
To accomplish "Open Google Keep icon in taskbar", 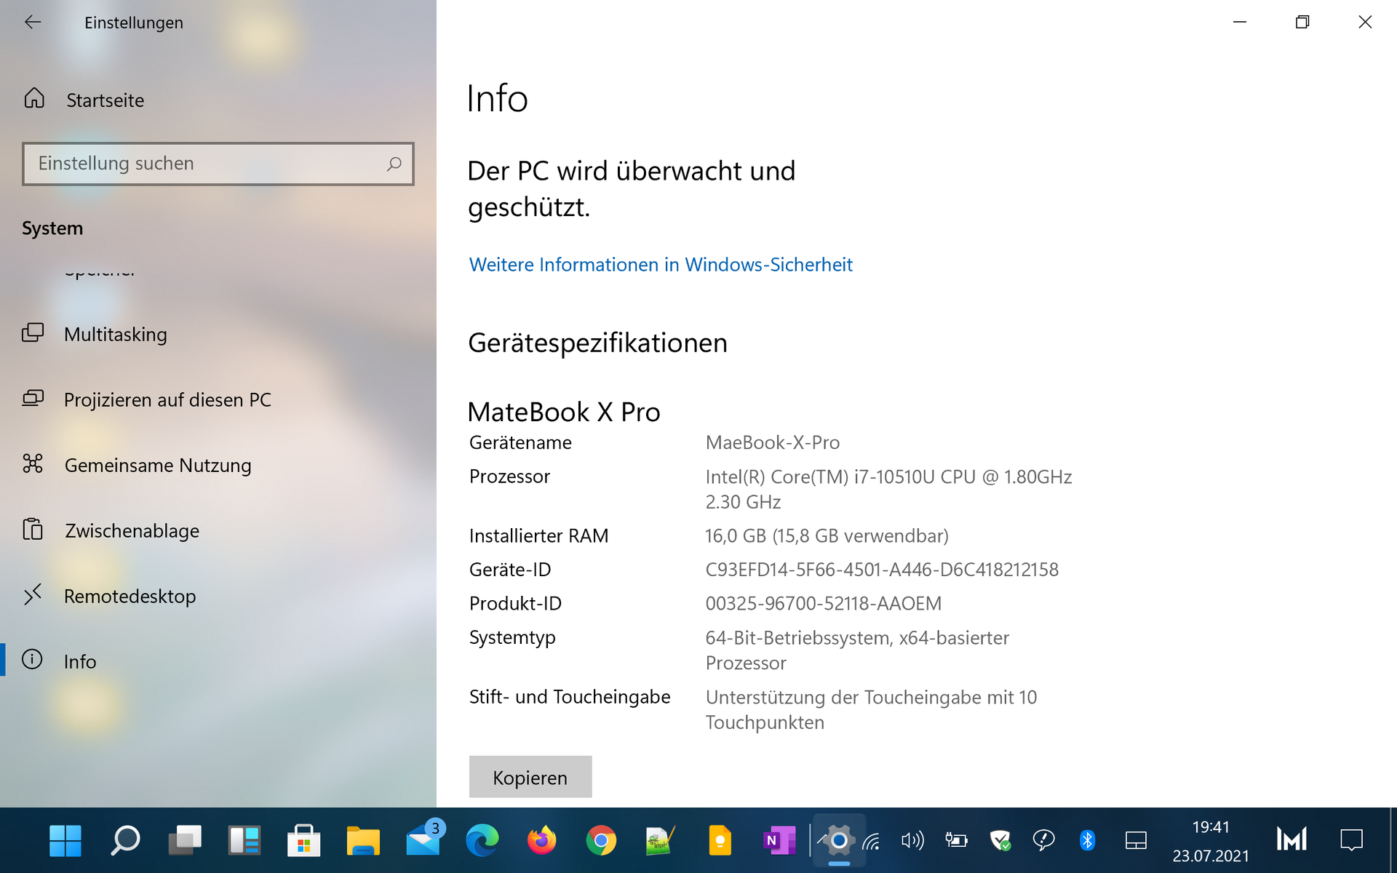I will tap(720, 841).
